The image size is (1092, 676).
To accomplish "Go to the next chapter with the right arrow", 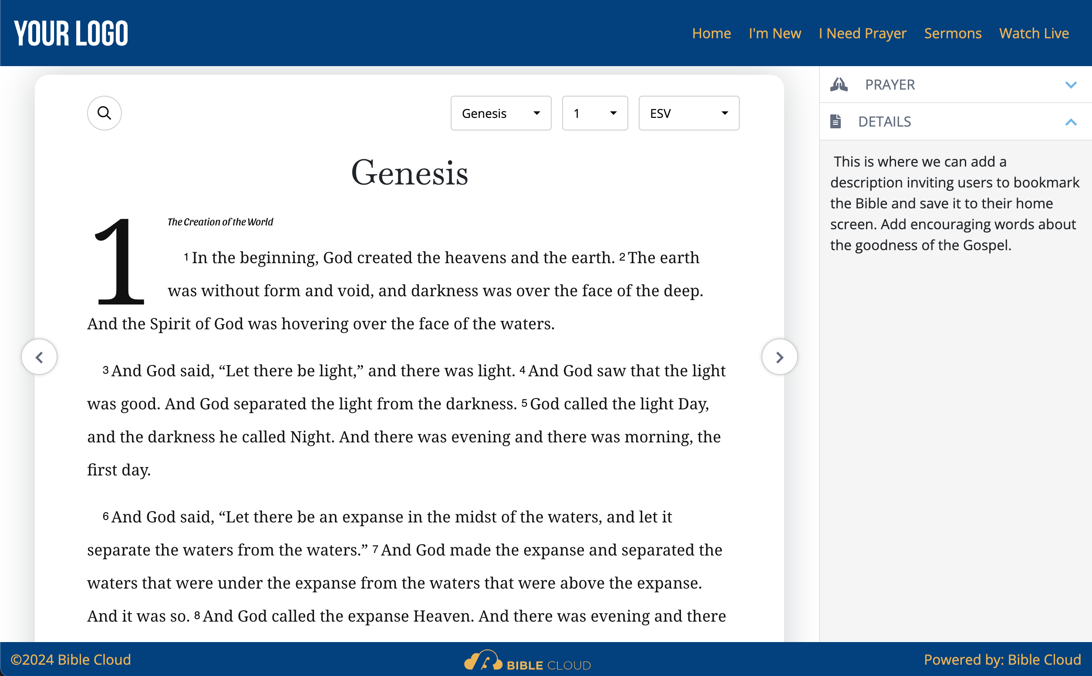I will tap(780, 356).
